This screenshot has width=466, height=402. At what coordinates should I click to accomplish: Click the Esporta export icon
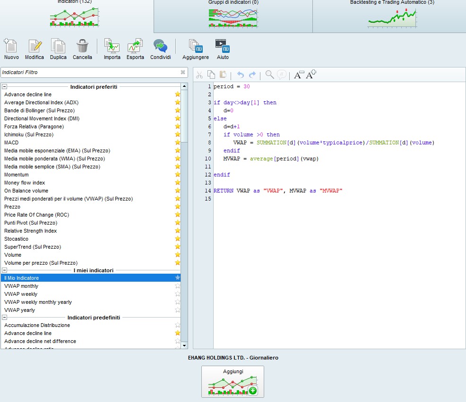tap(135, 46)
